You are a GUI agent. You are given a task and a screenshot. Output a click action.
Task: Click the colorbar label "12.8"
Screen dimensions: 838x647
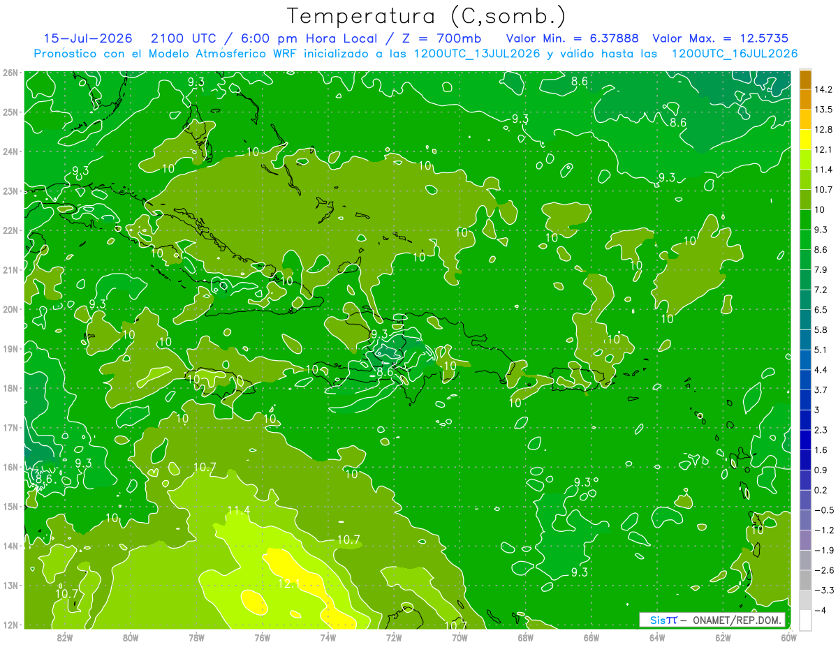pos(824,130)
